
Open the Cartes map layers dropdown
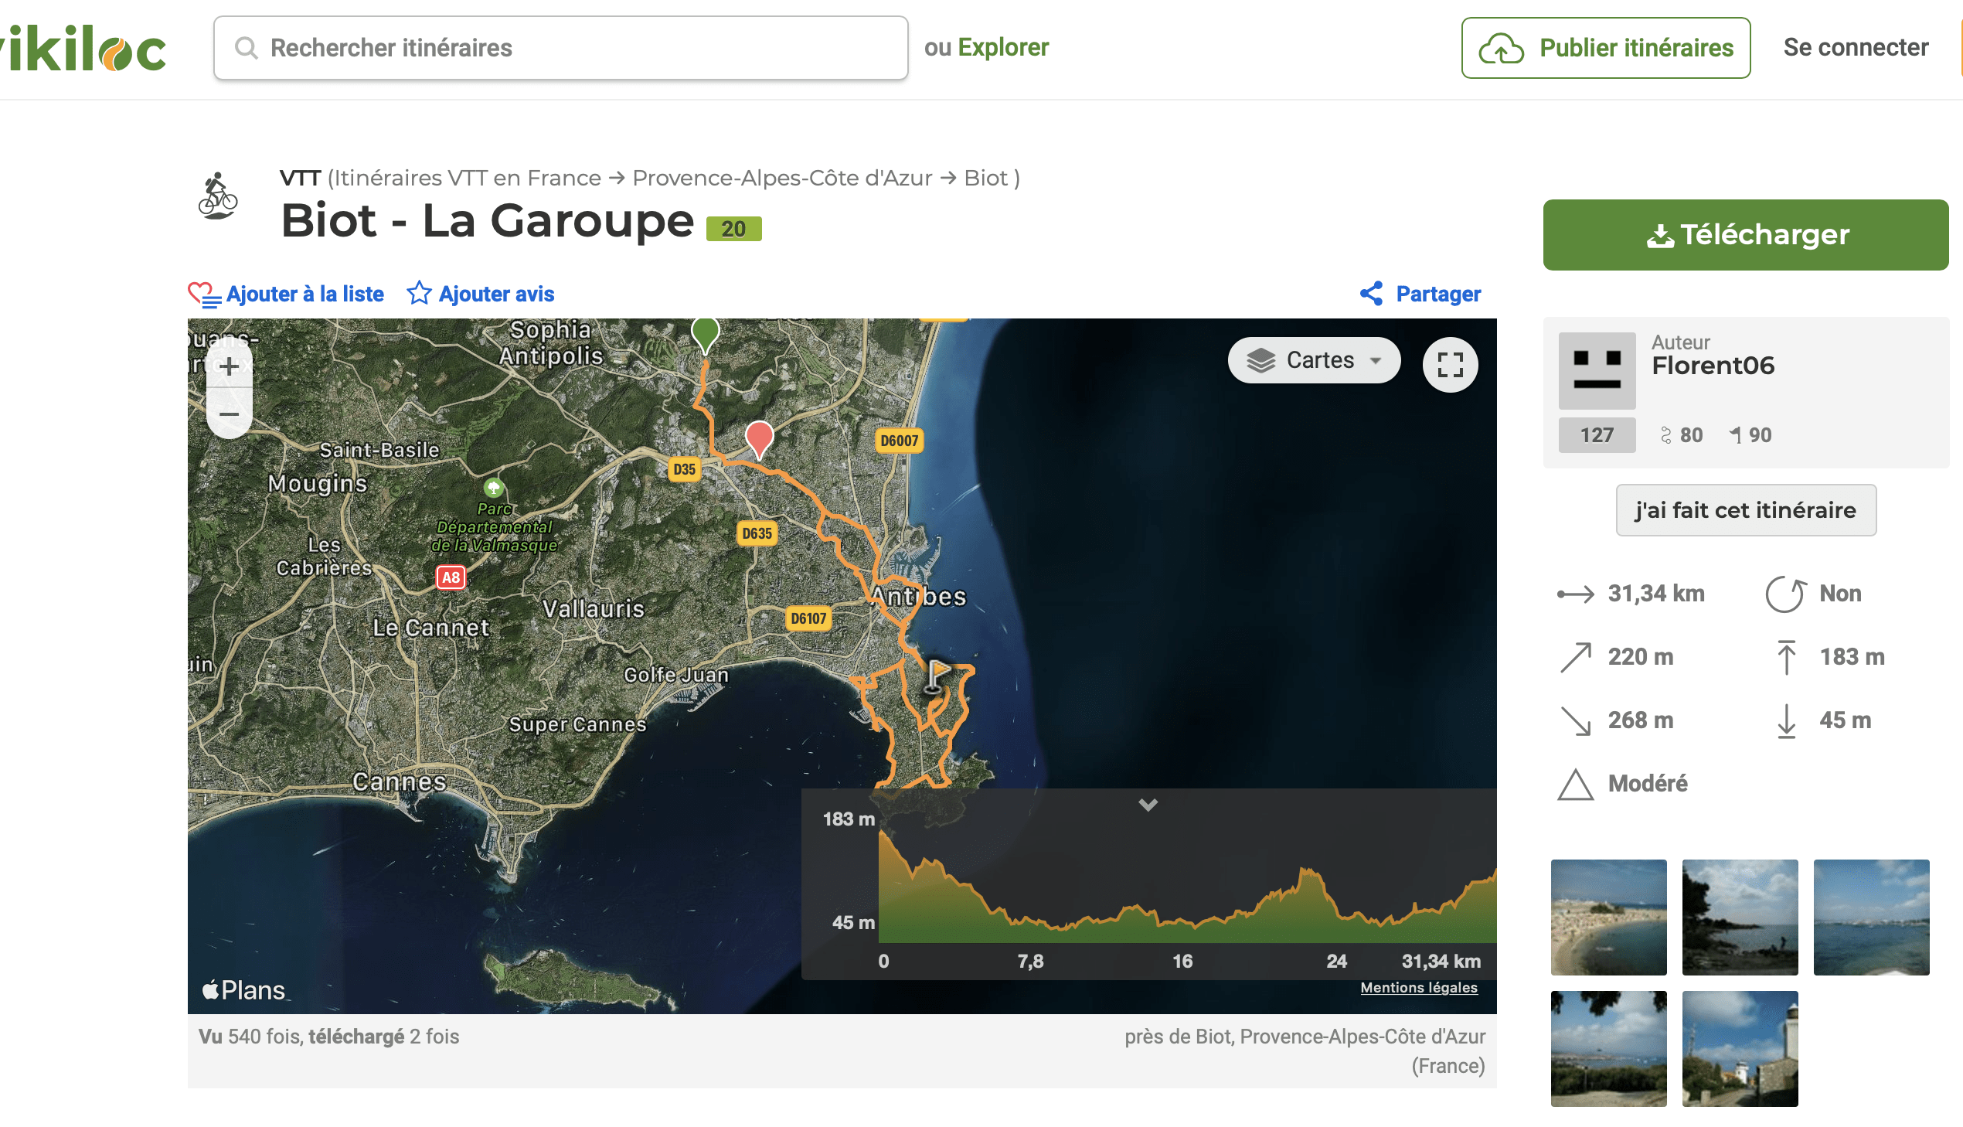[1313, 360]
